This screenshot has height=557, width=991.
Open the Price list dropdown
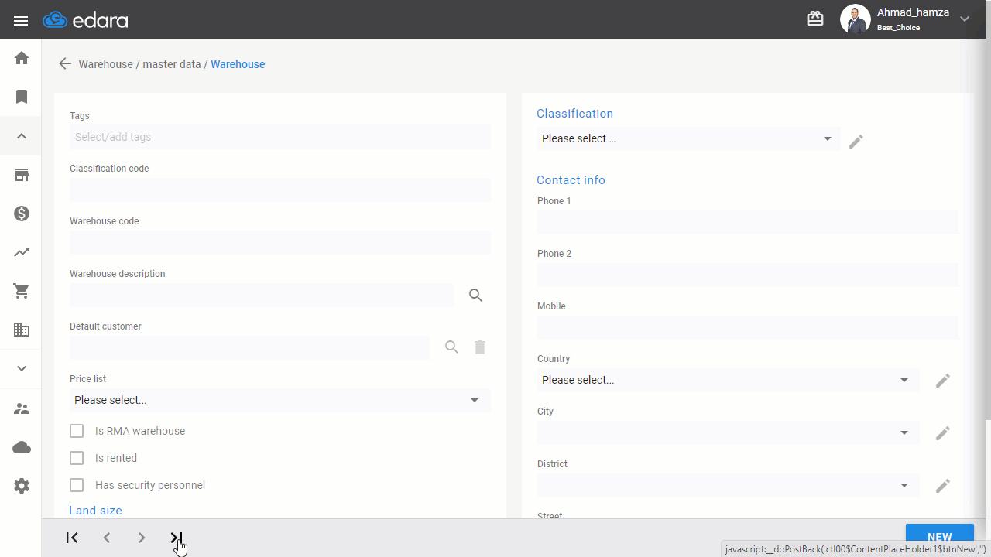click(280, 400)
